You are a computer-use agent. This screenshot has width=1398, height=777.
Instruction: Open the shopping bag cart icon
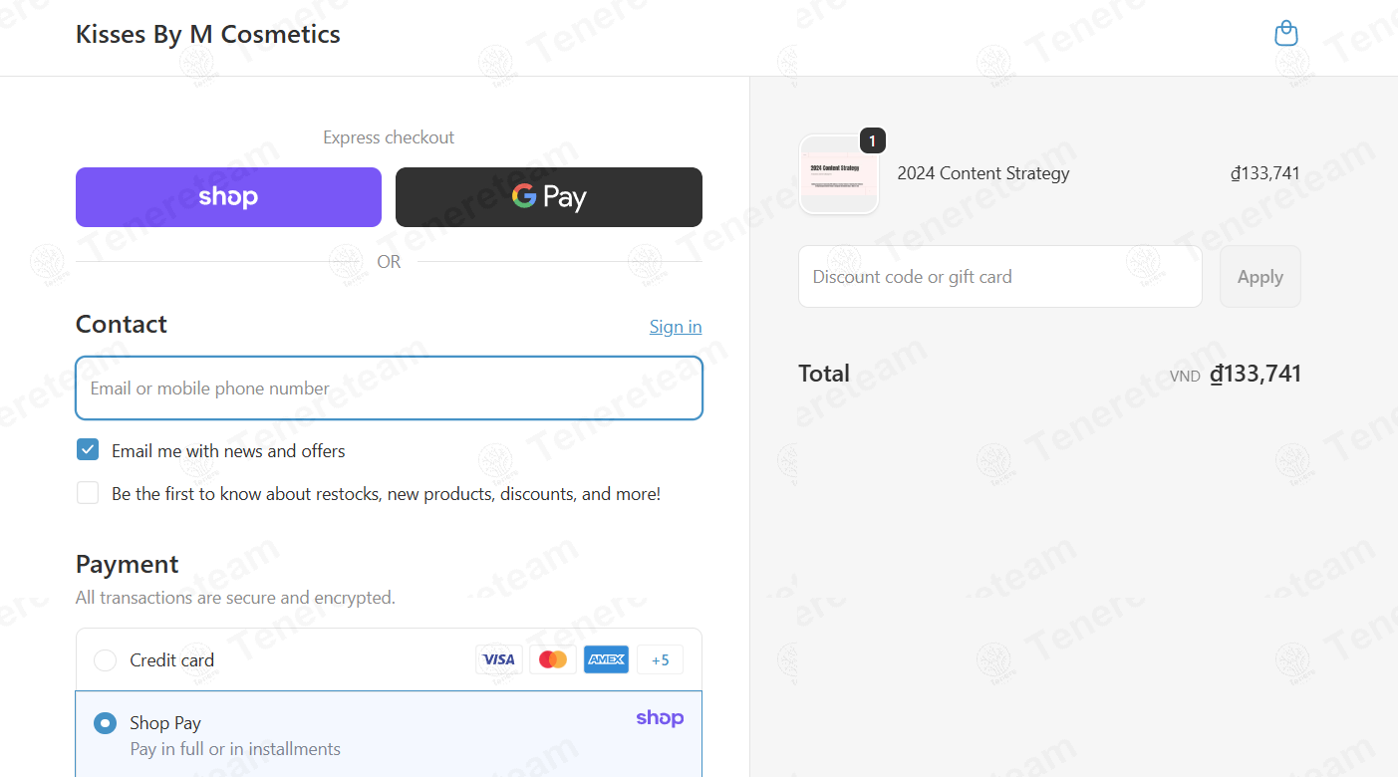click(1286, 33)
